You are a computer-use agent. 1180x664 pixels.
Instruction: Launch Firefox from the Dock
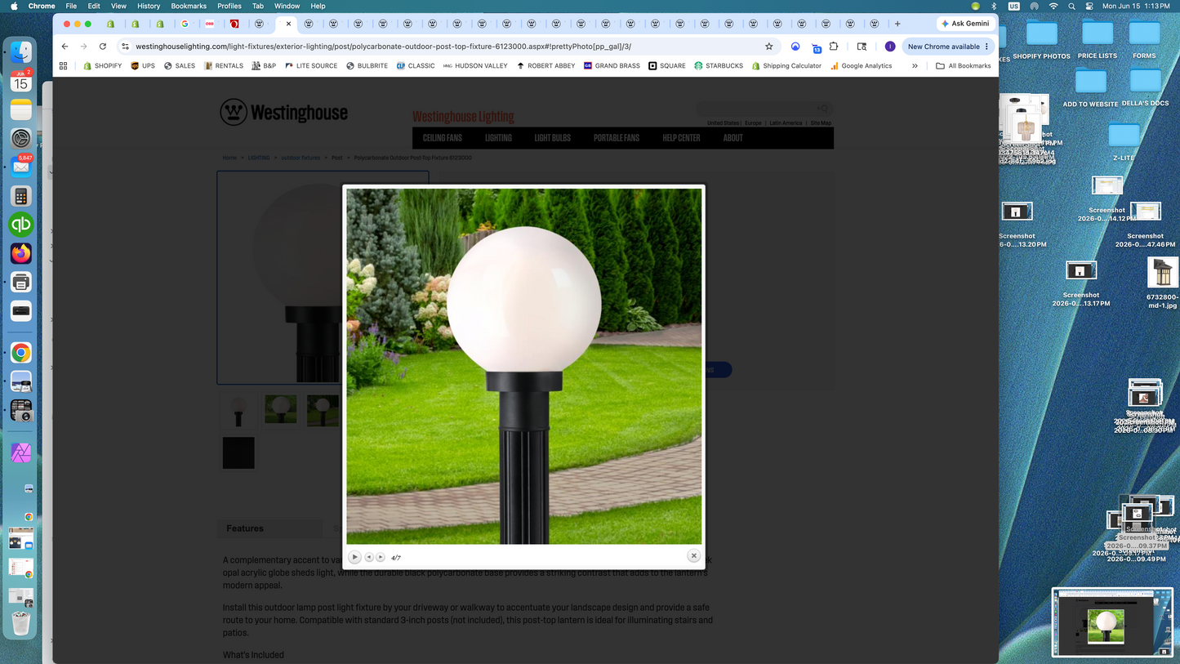coord(21,253)
